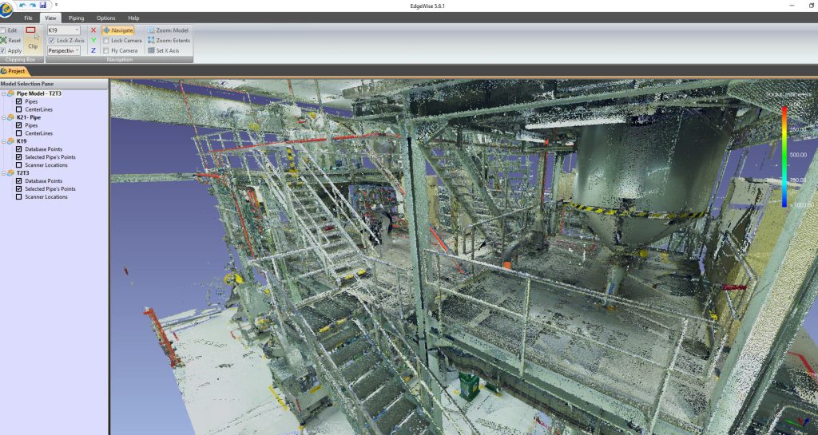The width and height of the screenshot is (818, 435).
Task: Toggle Lock Z-Axis checkbox
Action: [x=52, y=40]
